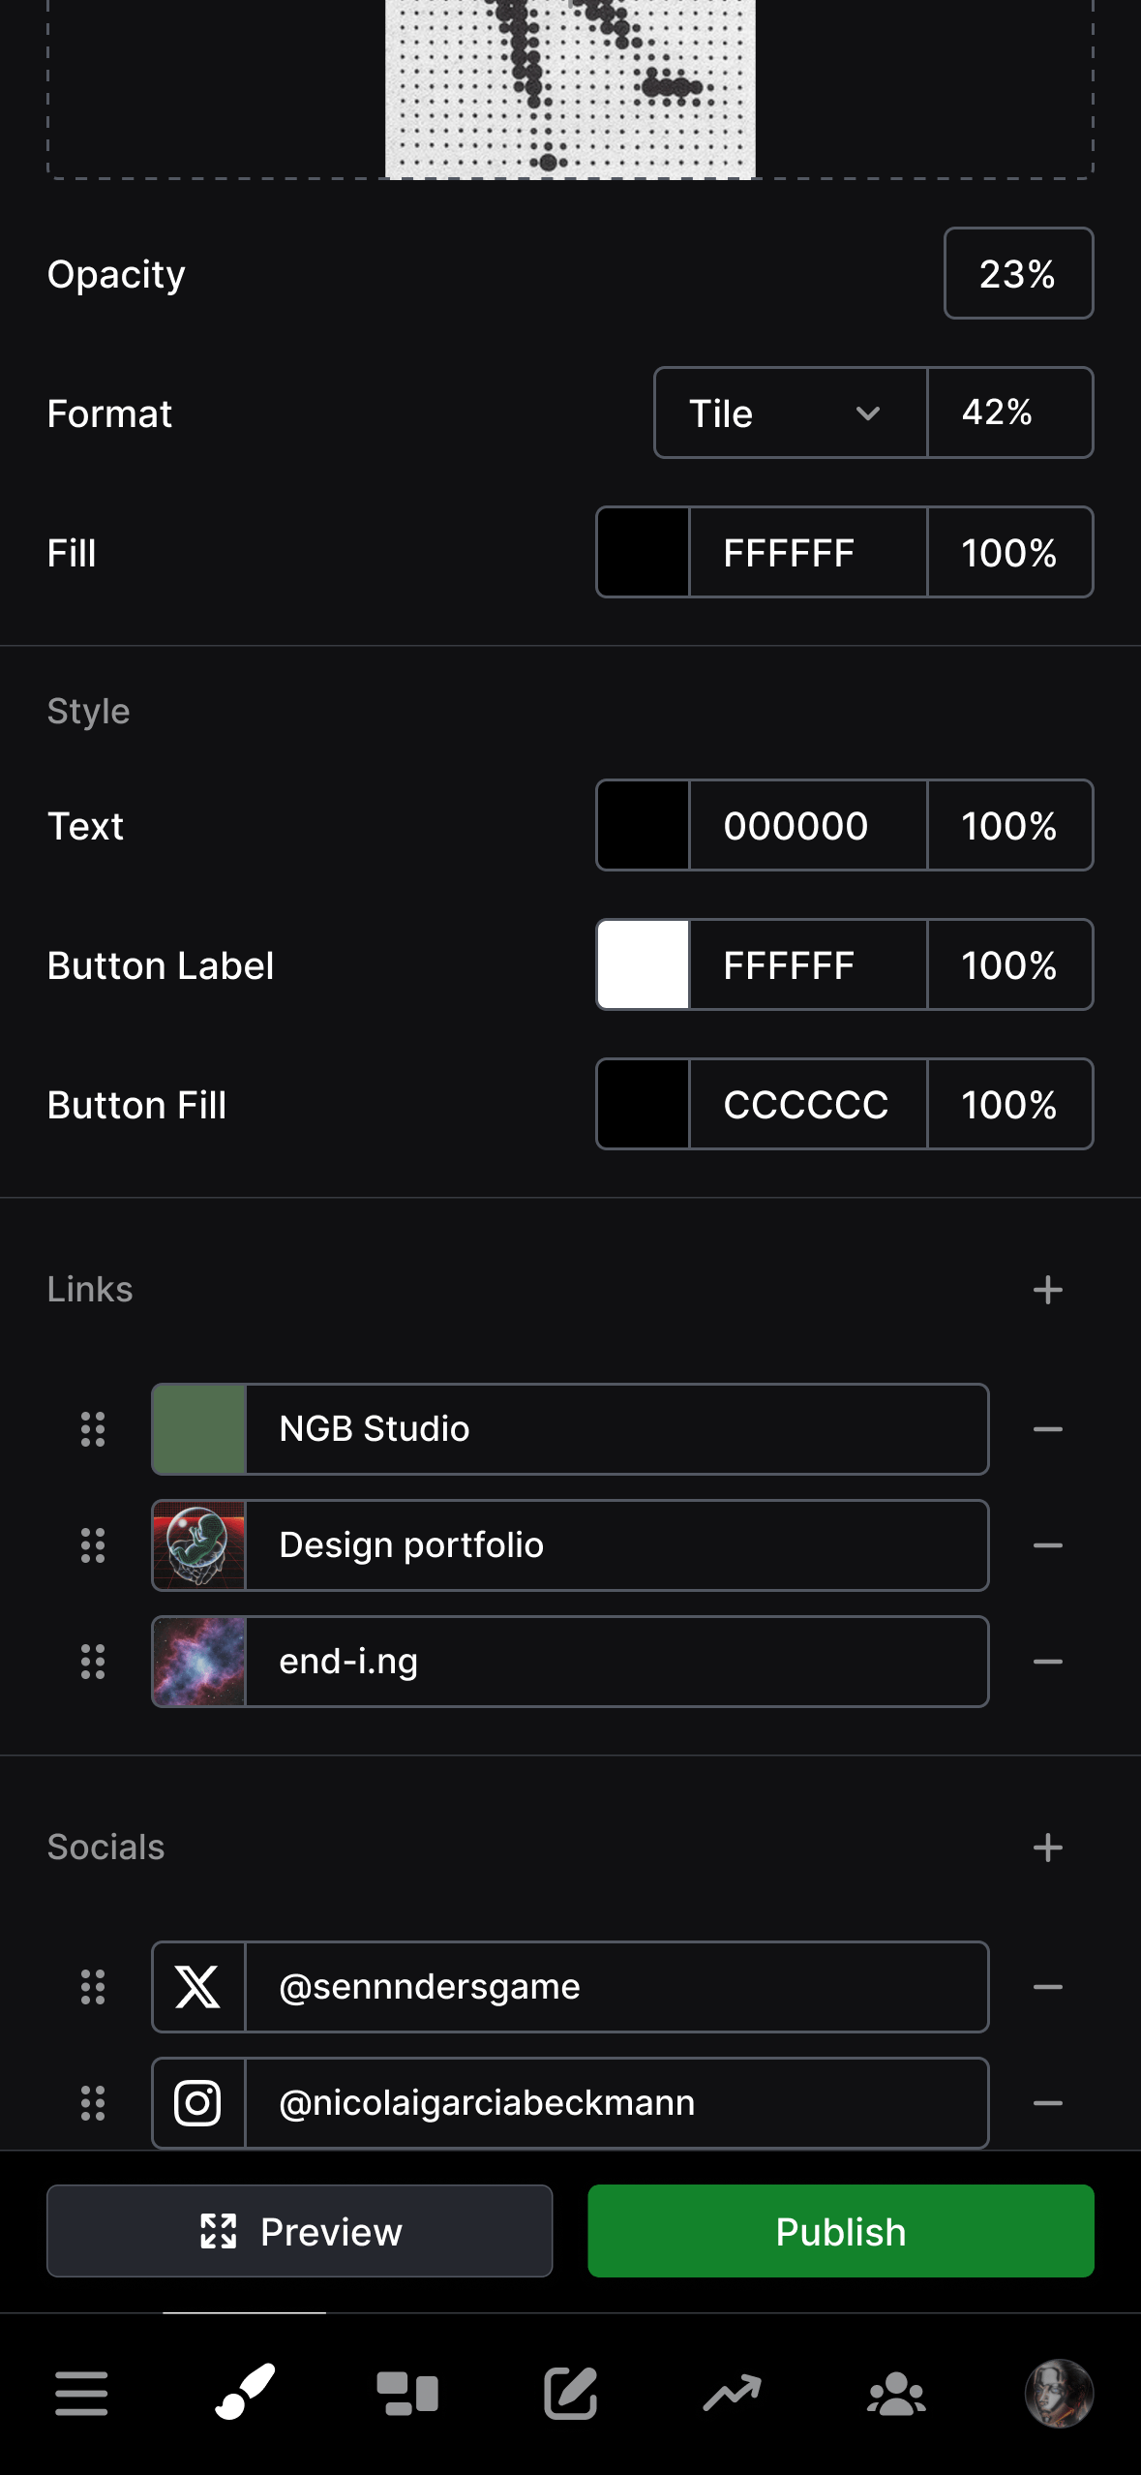Tap the Instagram icon next to @nicolaigarciabeckmann
Viewport: 1141px width, 2475px height.
[198, 2103]
